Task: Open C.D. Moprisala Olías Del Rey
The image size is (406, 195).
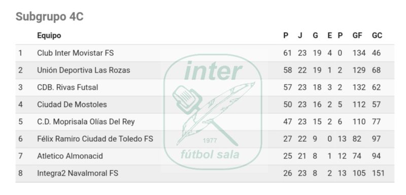Action: [86, 122]
